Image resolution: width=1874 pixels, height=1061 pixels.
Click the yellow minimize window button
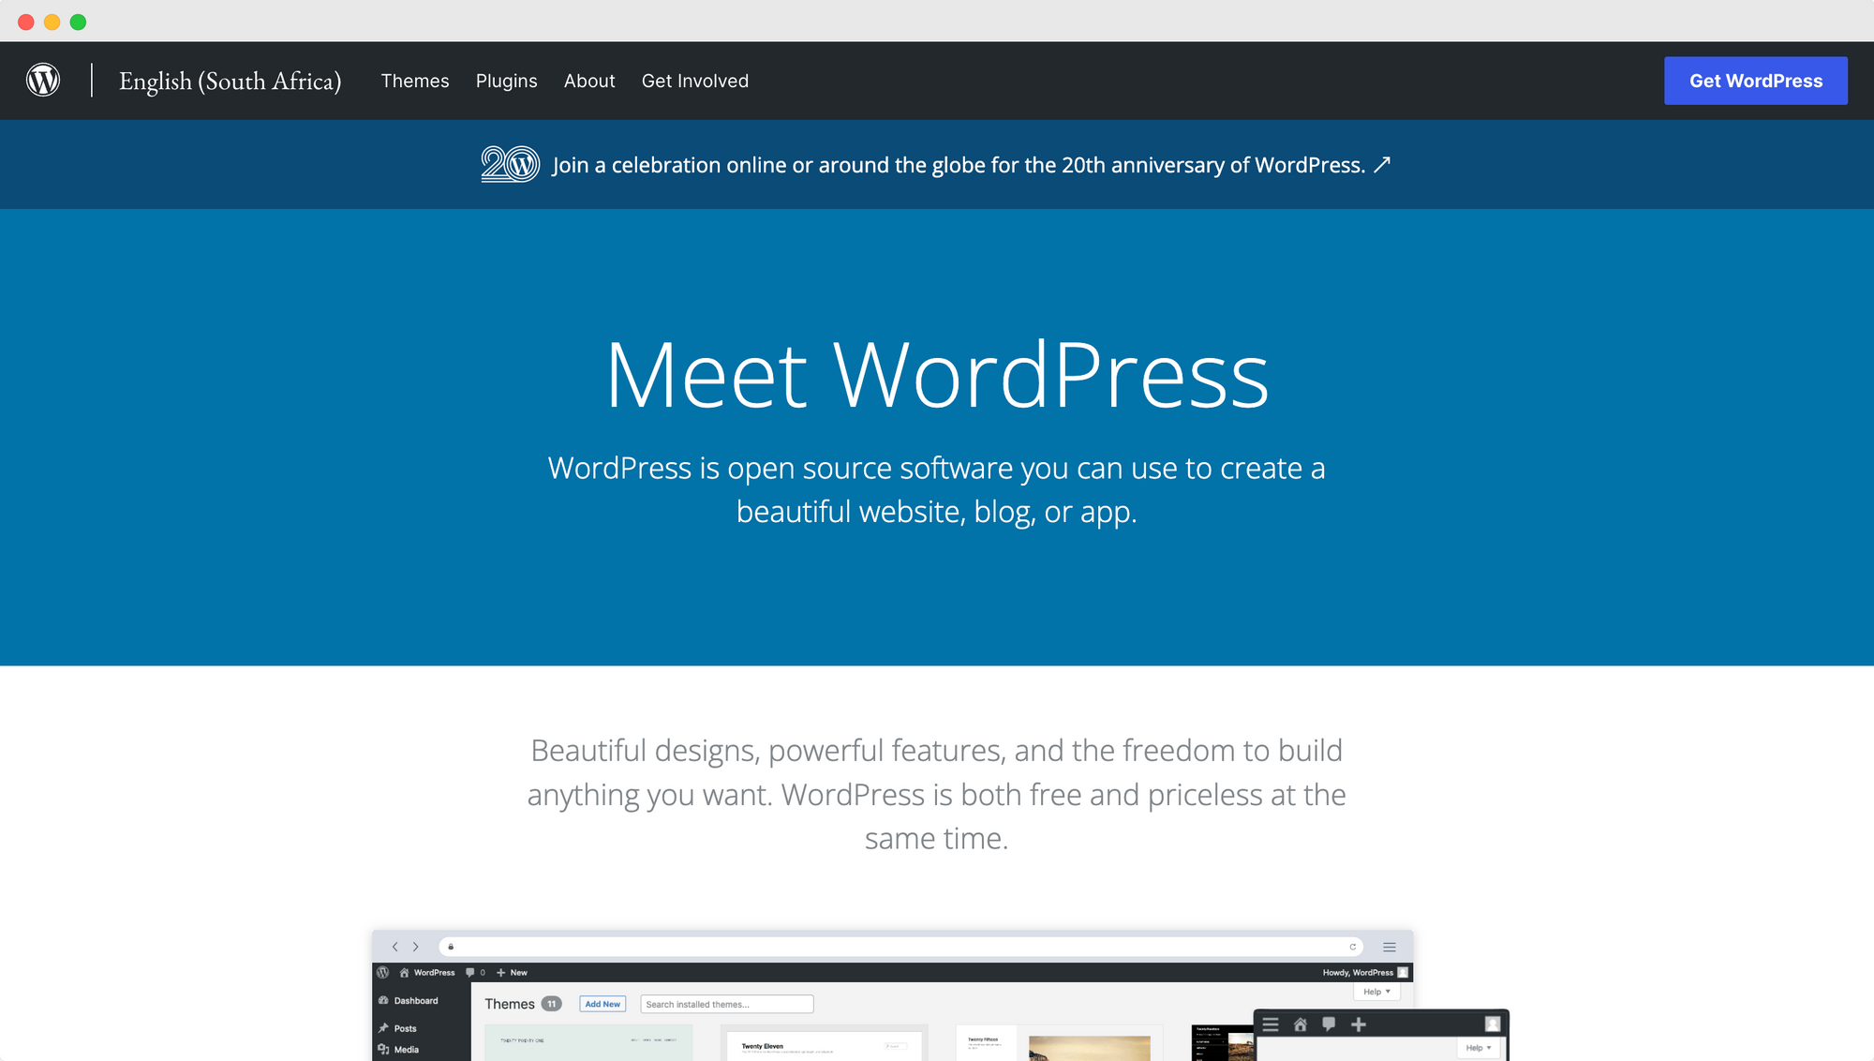click(x=52, y=22)
